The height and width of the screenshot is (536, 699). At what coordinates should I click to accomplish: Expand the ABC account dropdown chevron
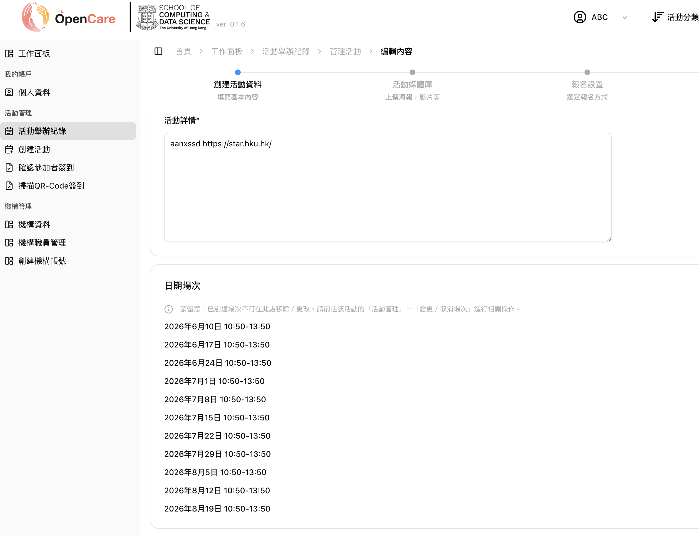[x=625, y=18]
